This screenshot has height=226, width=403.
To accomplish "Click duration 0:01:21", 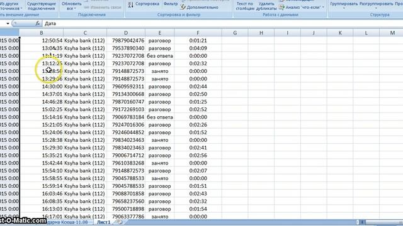I will pyautogui.click(x=198, y=40).
